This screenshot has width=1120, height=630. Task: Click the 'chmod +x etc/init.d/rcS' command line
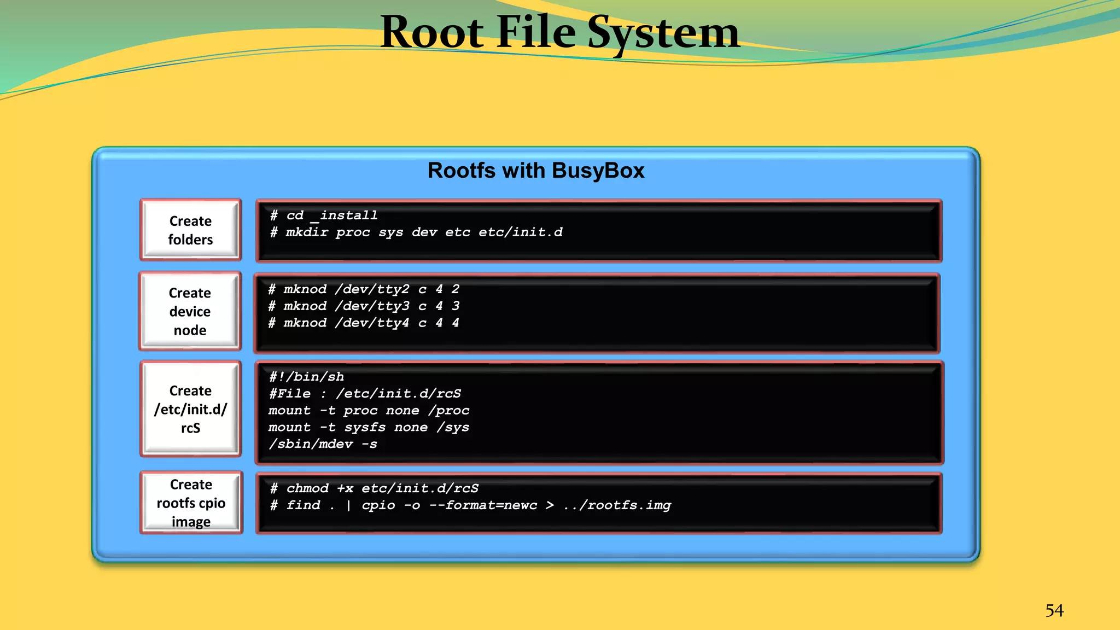point(375,488)
